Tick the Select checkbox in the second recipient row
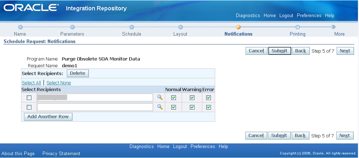The height and width of the screenshot is (158, 359). click(x=29, y=107)
